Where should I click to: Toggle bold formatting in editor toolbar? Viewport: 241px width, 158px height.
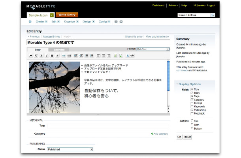coord(41,55)
